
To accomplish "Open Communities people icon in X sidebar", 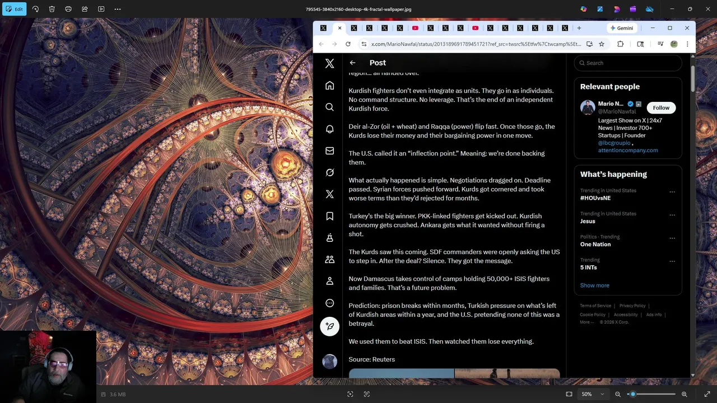I will [x=329, y=259].
